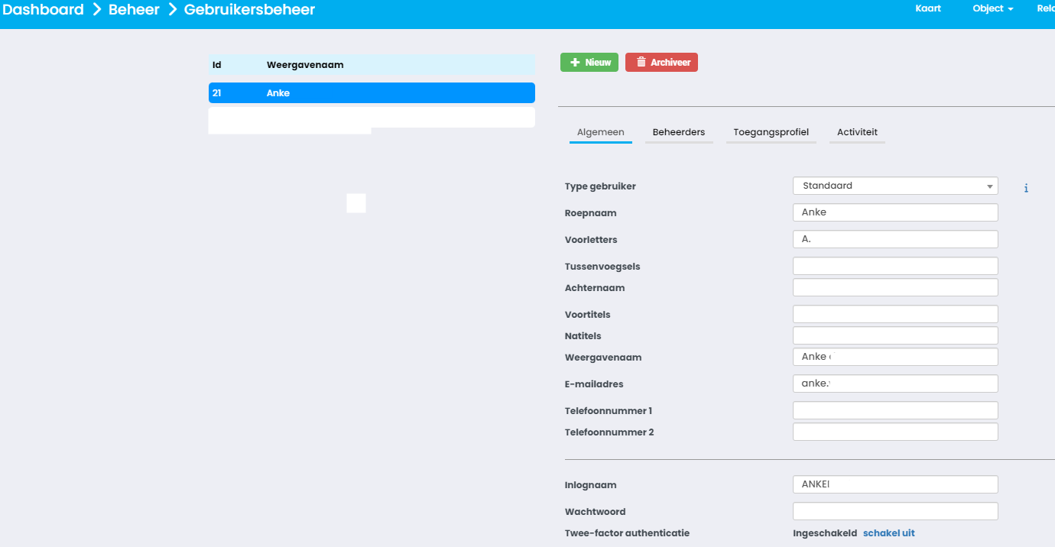Click the info icon beside Type gebruiker
1055x547 pixels.
pyautogui.click(x=1026, y=187)
